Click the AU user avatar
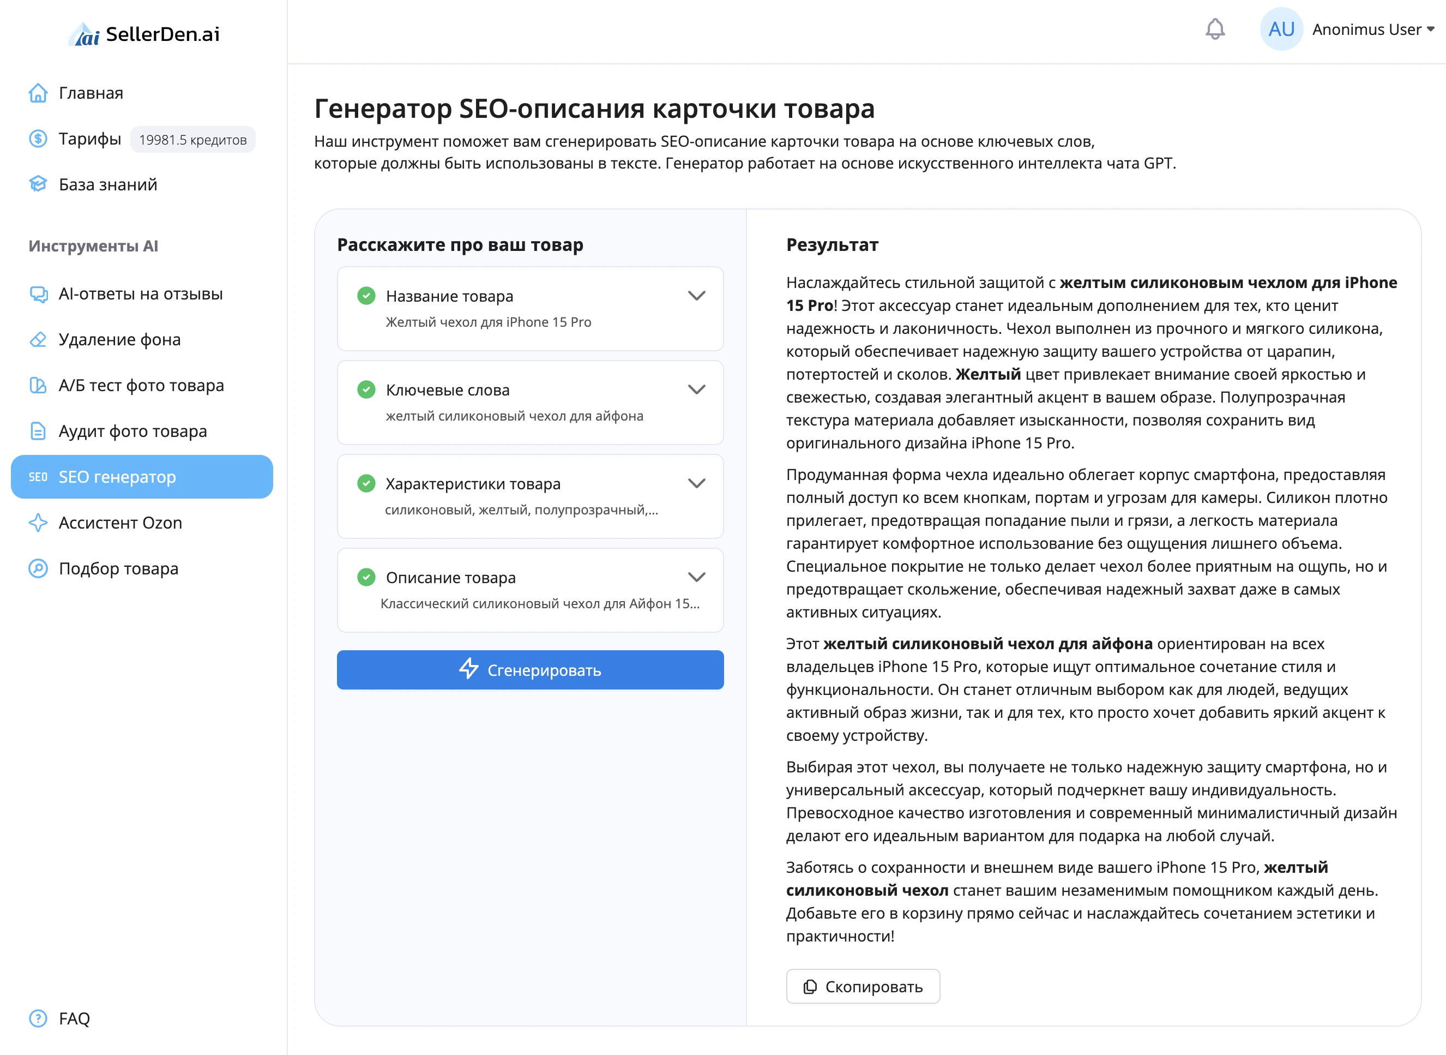This screenshot has width=1446, height=1055. pyautogui.click(x=1281, y=29)
